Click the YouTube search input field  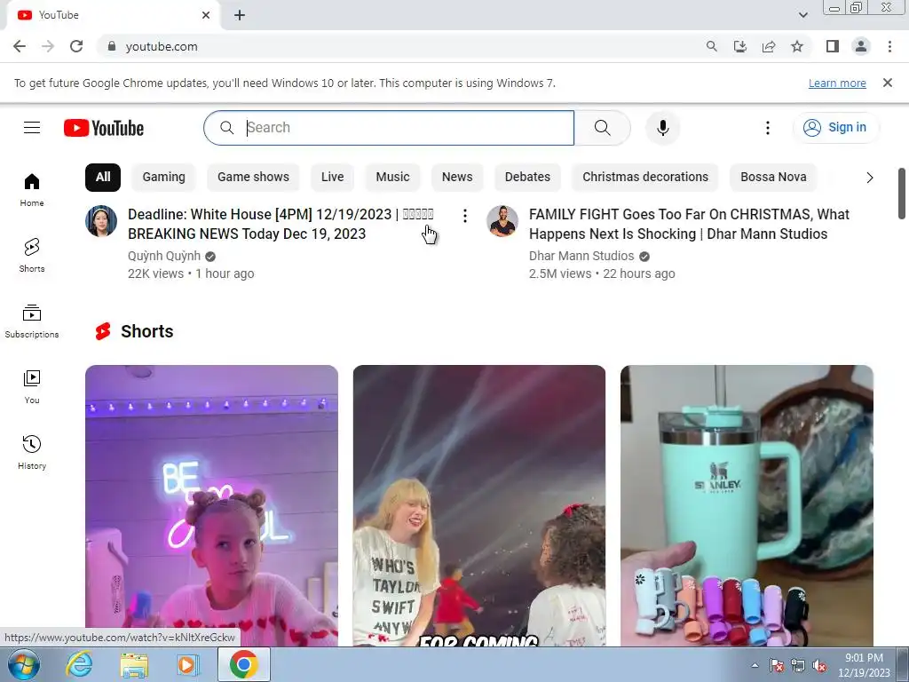[x=389, y=128]
